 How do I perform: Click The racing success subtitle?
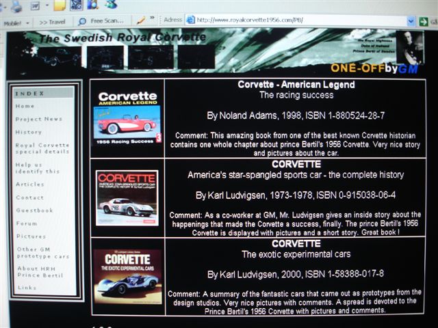click(x=296, y=95)
